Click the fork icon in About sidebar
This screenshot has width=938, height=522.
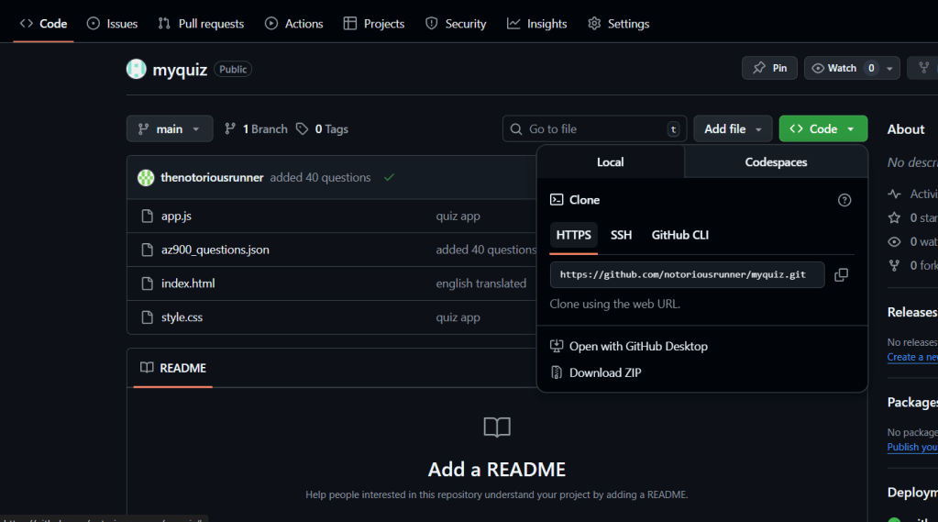pos(894,265)
